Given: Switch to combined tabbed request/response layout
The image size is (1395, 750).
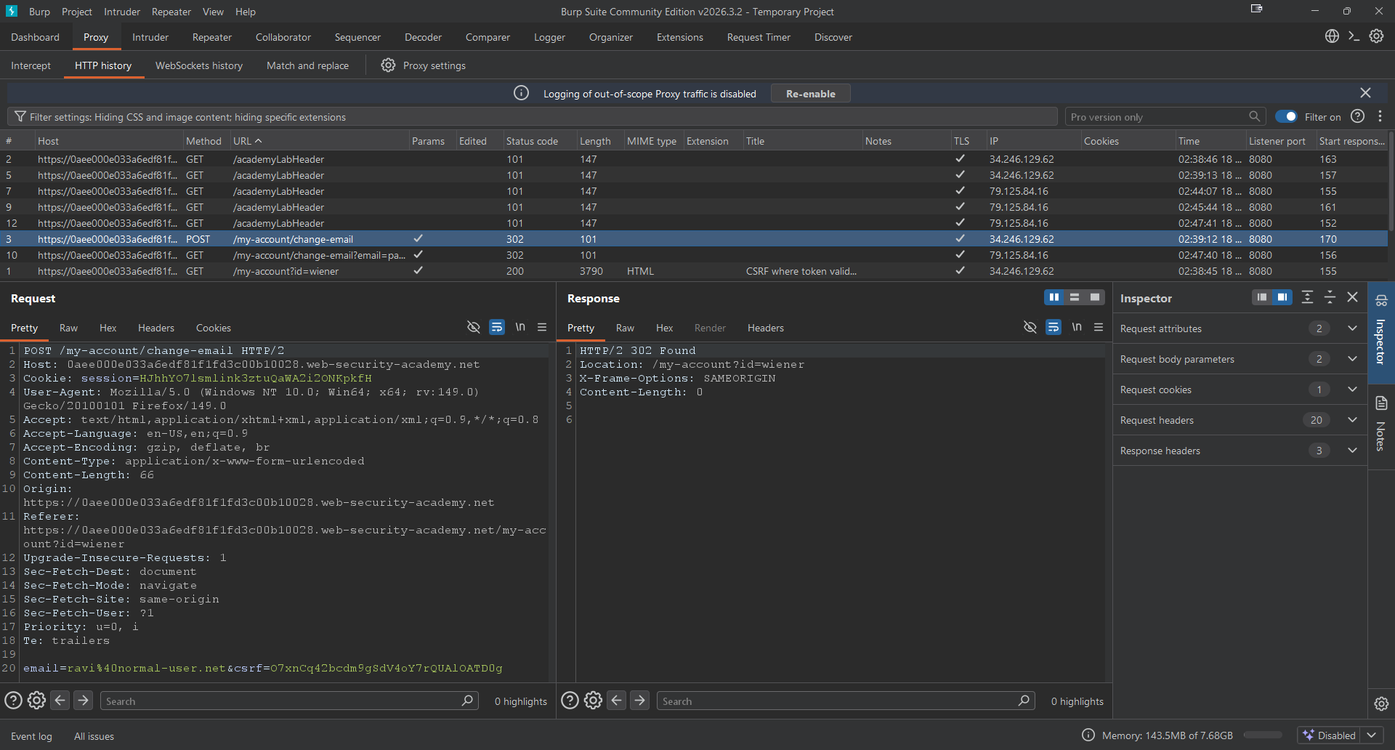Looking at the screenshot, I should pyautogui.click(x=1095, y=297).
